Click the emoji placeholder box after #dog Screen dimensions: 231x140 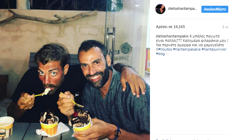coord(167,54)
